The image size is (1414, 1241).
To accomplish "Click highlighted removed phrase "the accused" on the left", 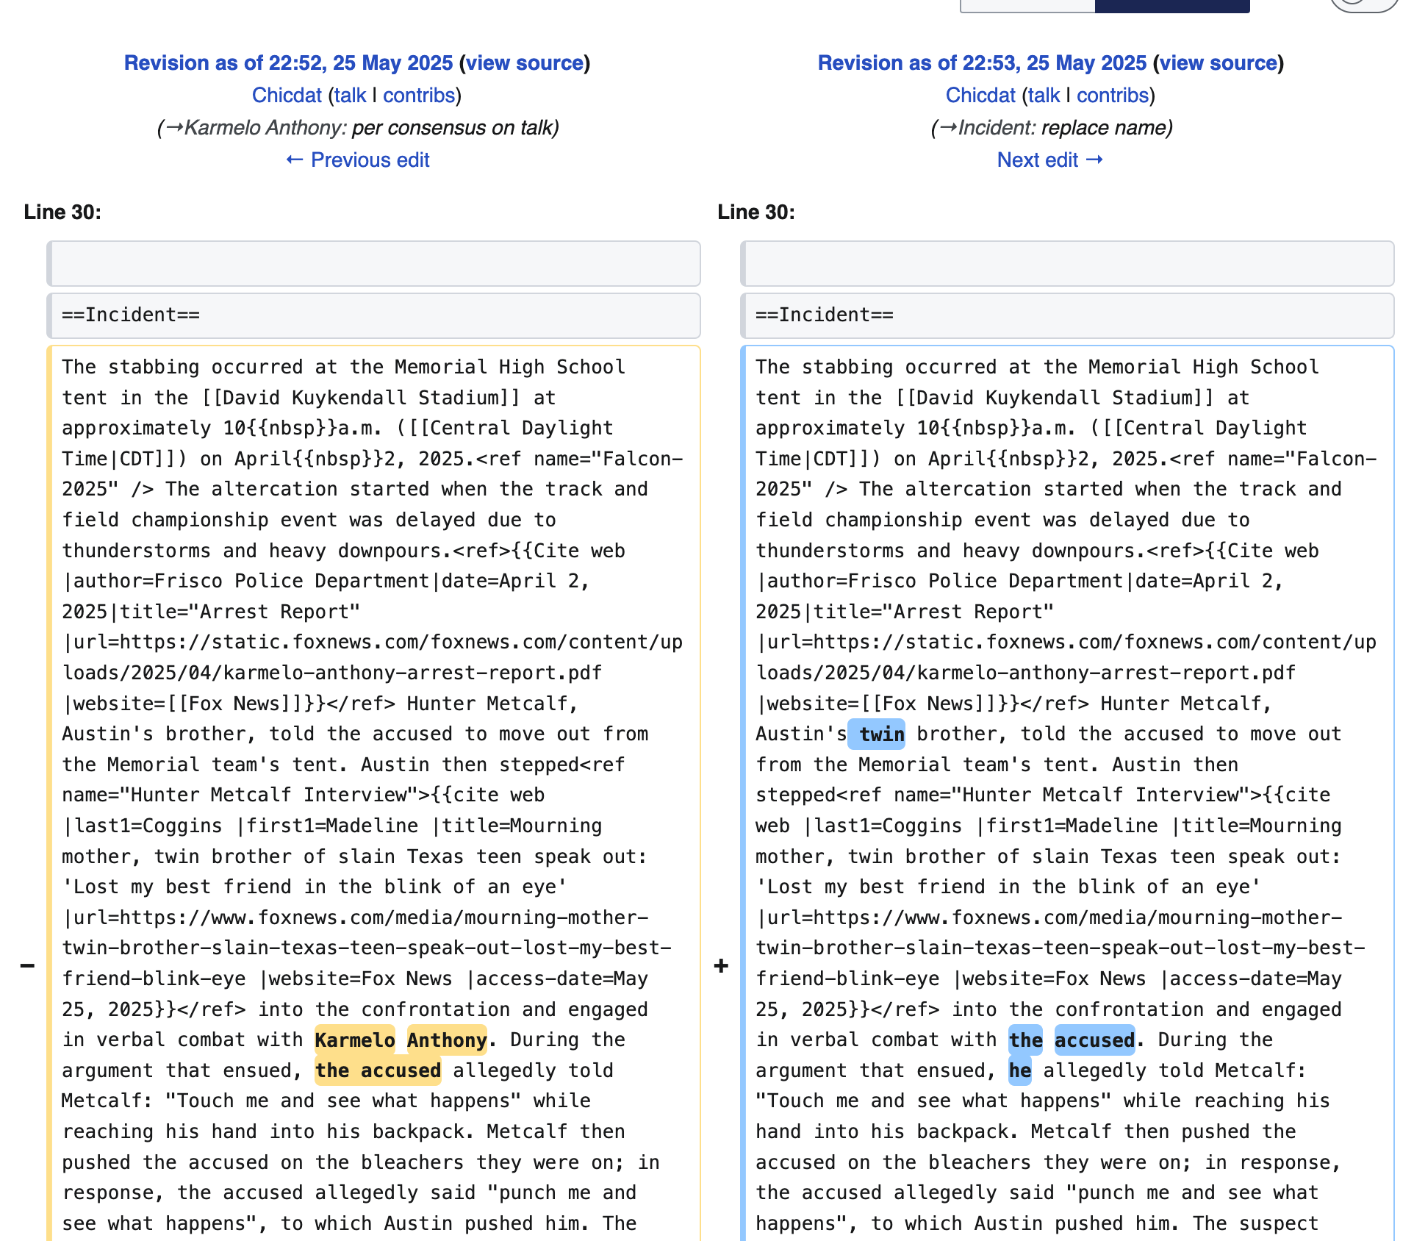I will [378, 1071].
